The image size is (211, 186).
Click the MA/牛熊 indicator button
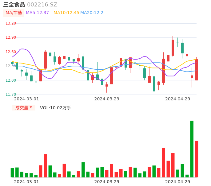[14, 13]
